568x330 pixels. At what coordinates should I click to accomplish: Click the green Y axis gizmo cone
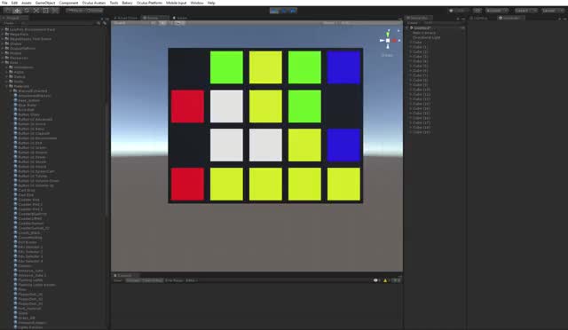pos(388,34)
